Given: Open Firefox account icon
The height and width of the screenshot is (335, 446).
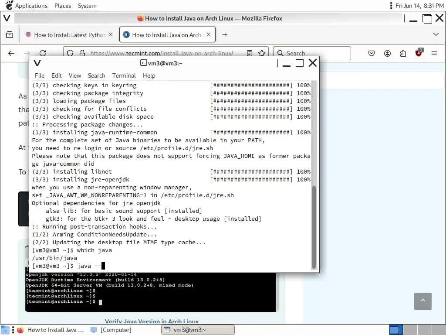Looking at the screenshot, I should tap(387, 53).
